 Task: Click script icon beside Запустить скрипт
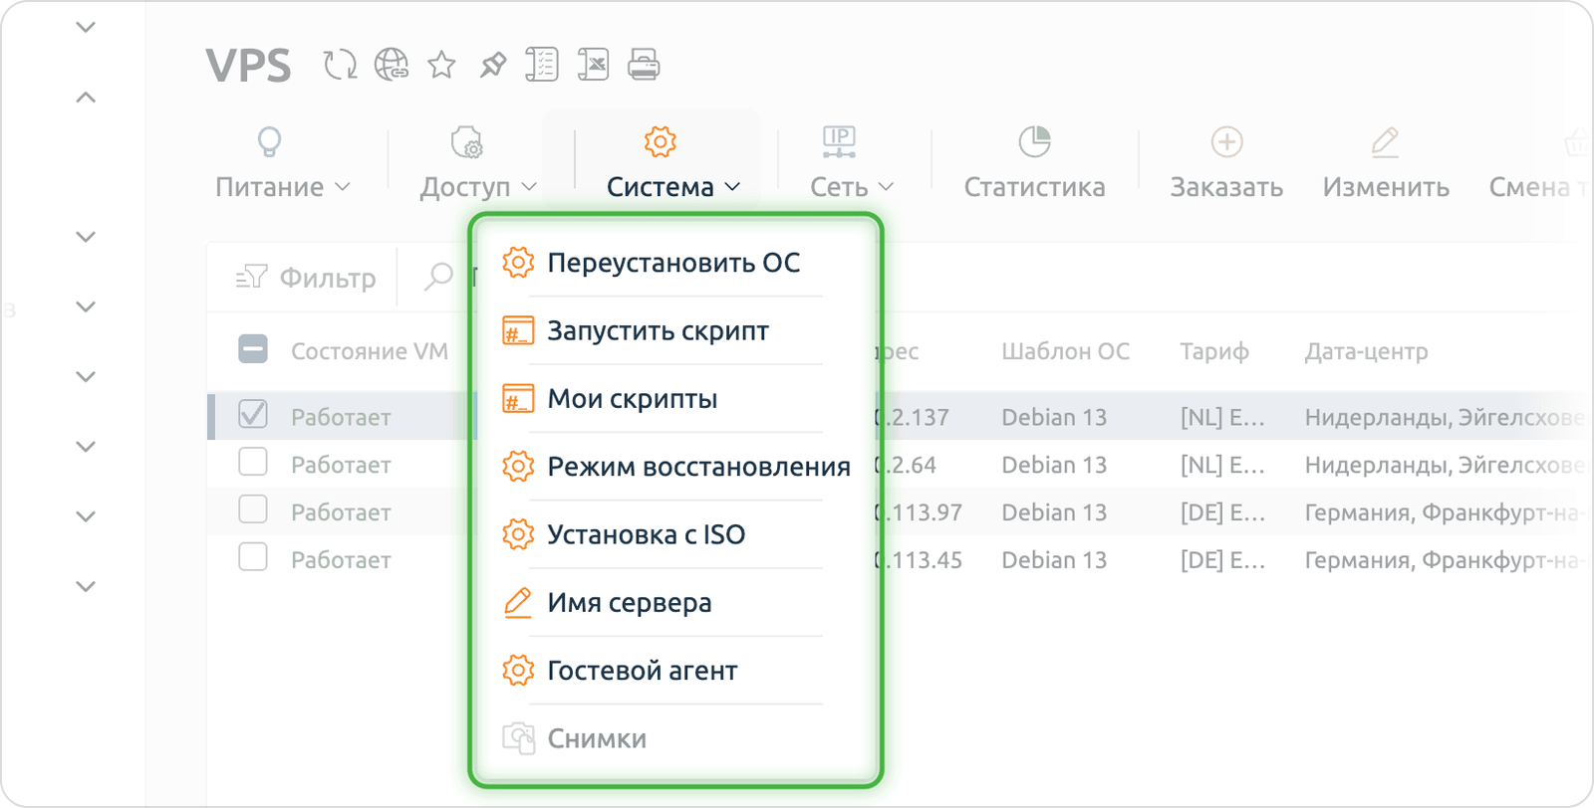(518, 330)
